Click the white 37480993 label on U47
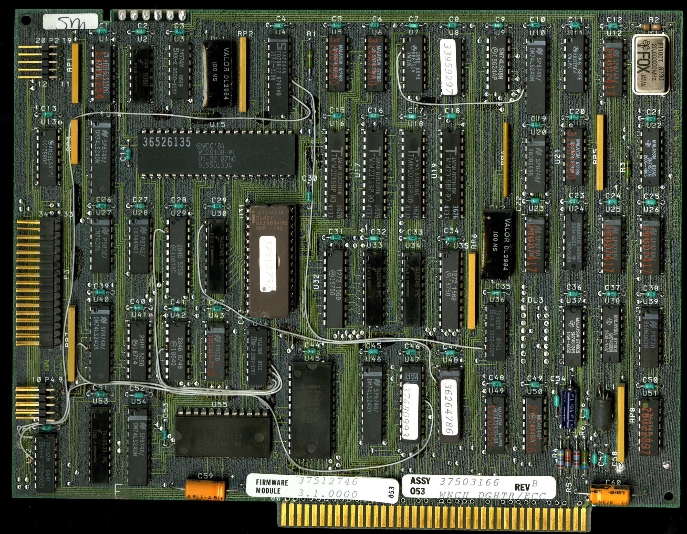The image size is (687, 534). tap(411, 412)
